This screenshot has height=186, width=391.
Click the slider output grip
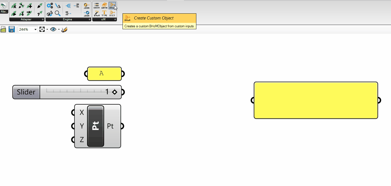[x=123, y=92]
